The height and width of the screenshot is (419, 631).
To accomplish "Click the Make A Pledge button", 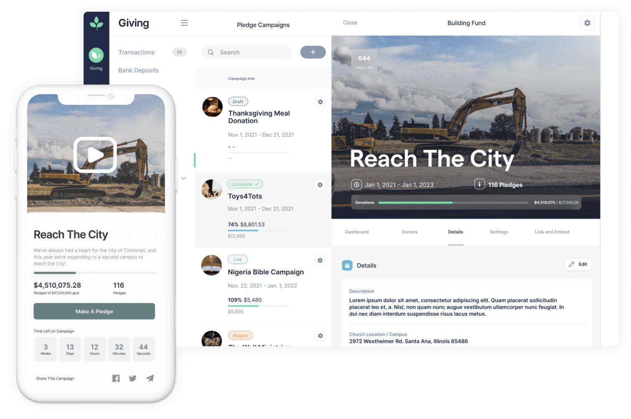I will coord(94,312).
